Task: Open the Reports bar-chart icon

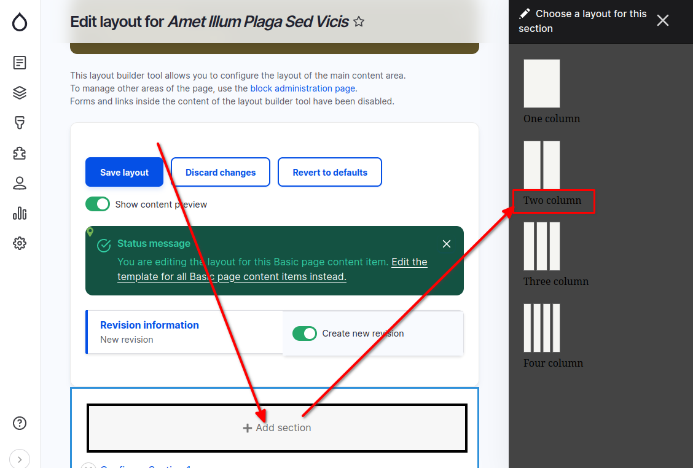Action: 20,213
